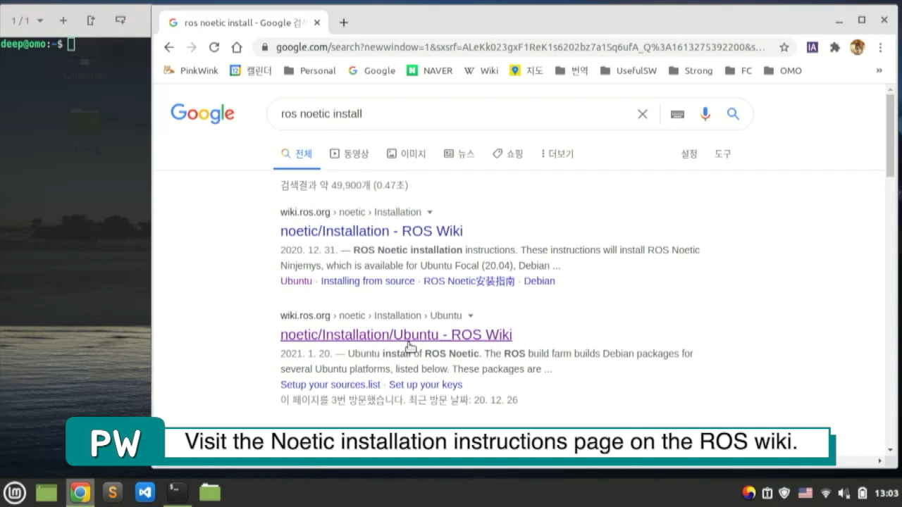Click the Chrome address bar URL

[x=520, y=47]
